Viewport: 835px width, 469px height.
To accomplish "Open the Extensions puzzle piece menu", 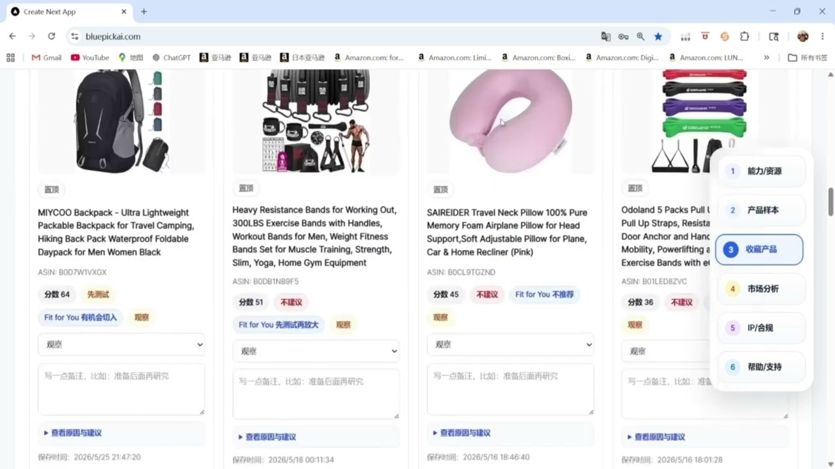I will coord(744,36).
